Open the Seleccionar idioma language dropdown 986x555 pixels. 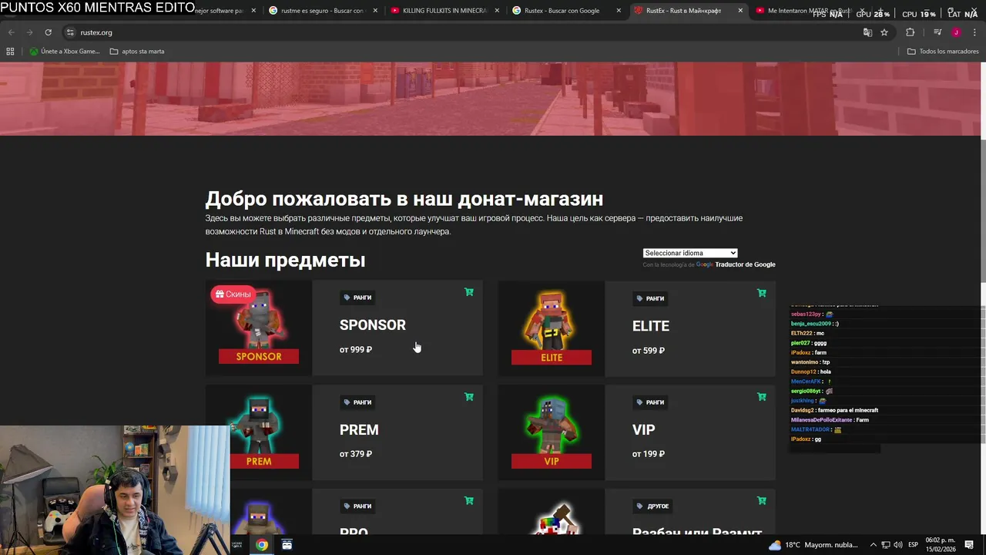690,253
